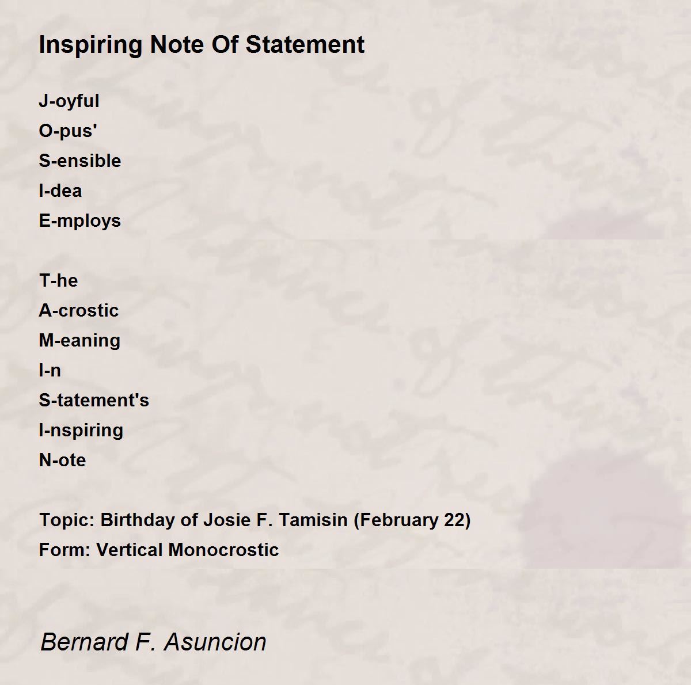Viewport: 691px width, 685px height.
Task: Click the author name Bernard F. Asuncion
Action: click(x=154, y=642)
